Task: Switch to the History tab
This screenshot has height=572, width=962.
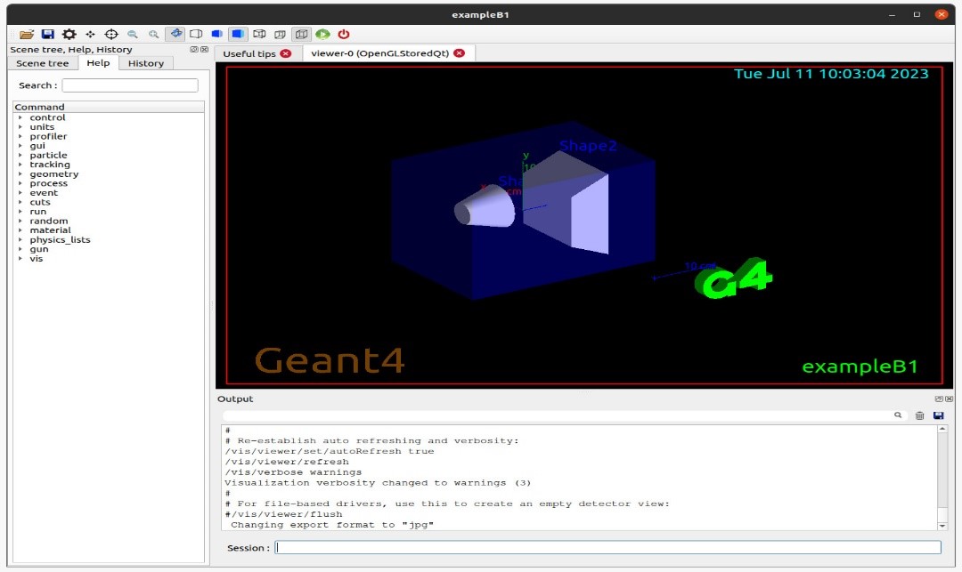Action: (x=146, y=63)
